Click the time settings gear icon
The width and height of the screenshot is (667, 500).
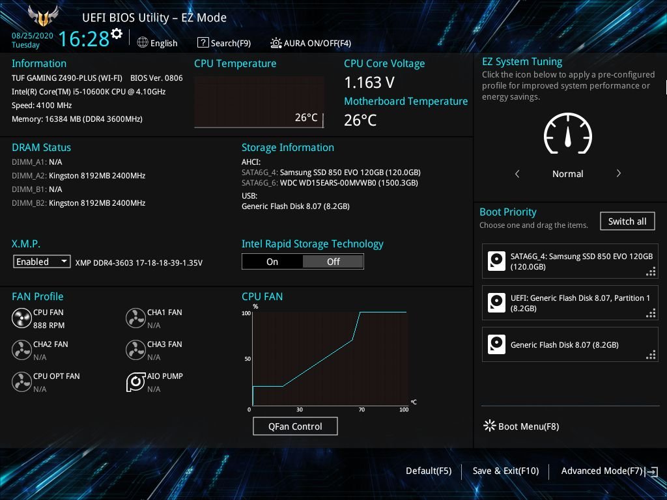pyautogui.click(x=117, y=33)
